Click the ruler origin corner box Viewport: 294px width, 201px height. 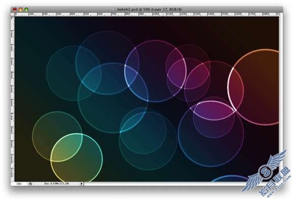tap(13, 14)
